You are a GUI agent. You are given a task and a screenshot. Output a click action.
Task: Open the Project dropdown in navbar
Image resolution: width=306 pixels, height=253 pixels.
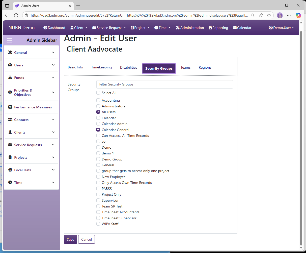coord(140,28)
